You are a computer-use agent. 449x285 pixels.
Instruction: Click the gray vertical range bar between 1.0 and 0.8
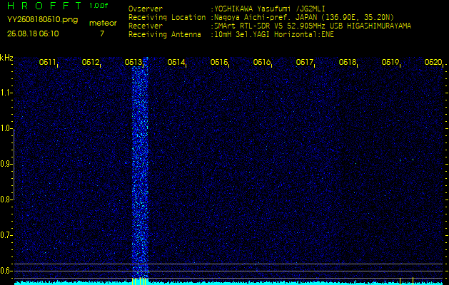(x=14, y=165)
